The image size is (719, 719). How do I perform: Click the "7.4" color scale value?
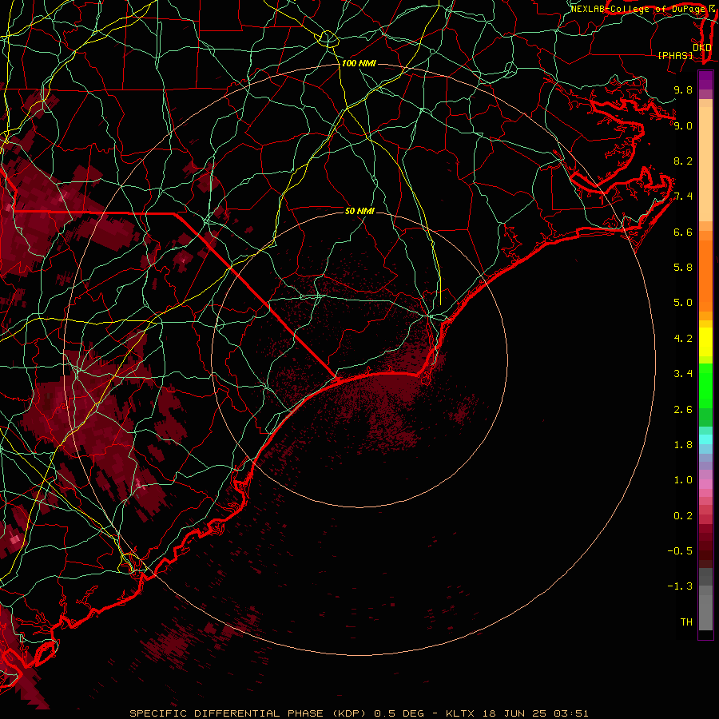pyautogui.click(x=683, y=197)
